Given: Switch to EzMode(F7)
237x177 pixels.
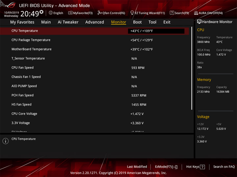Looking at the screenshot, I should click(164, 167).
